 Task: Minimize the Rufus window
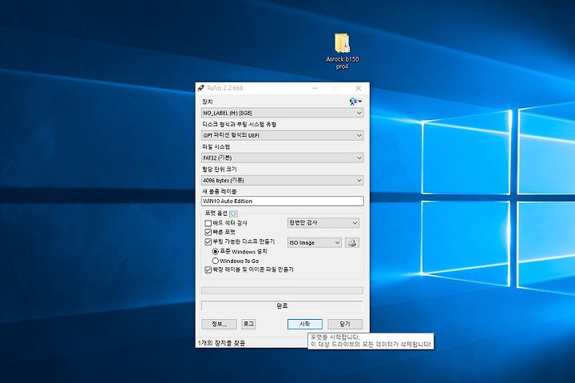(315, 88)
